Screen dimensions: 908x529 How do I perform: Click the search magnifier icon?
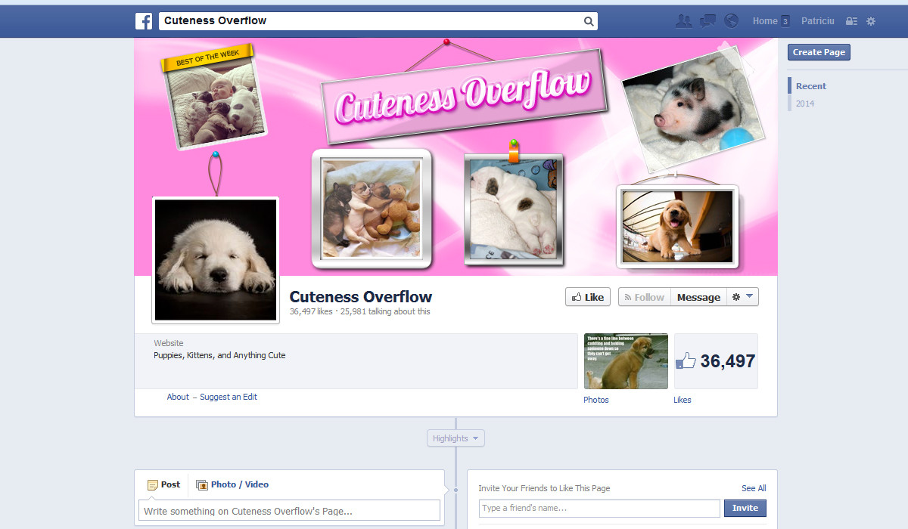(x=589, y=21)
